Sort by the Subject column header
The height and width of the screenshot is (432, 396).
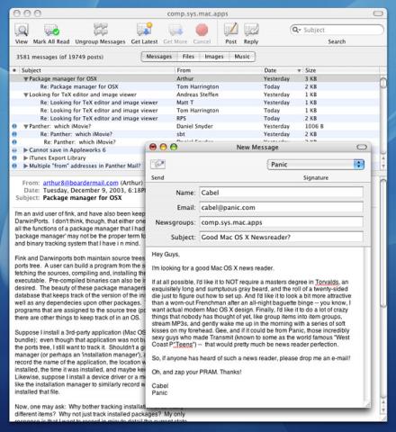click(x=96, y=70)
